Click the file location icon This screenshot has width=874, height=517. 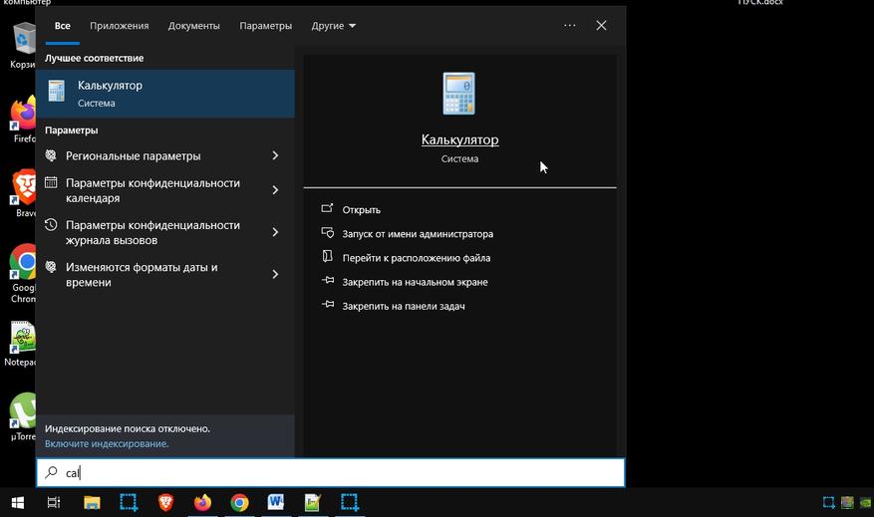pyautogui.click(x=327, y=256)
